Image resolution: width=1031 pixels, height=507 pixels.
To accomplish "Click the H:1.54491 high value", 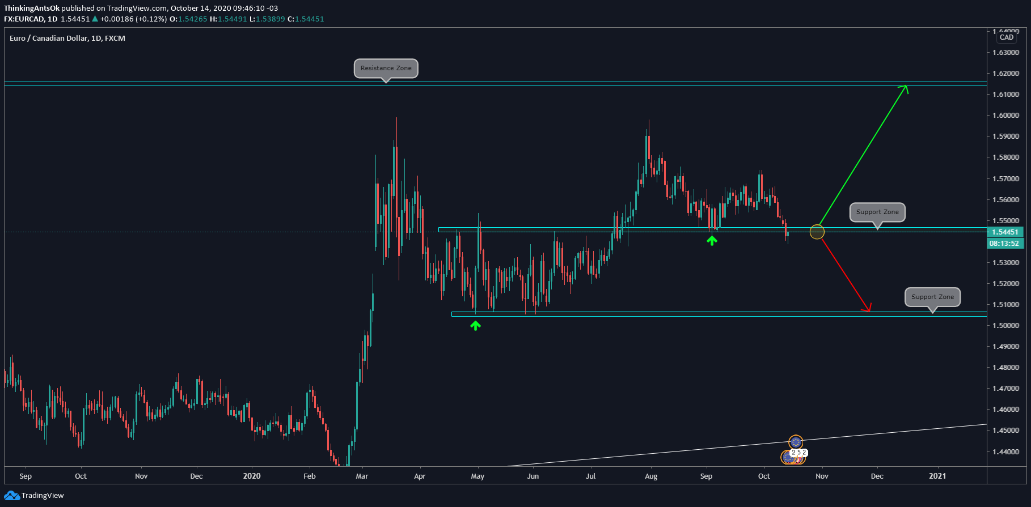I will coord(229,19).
